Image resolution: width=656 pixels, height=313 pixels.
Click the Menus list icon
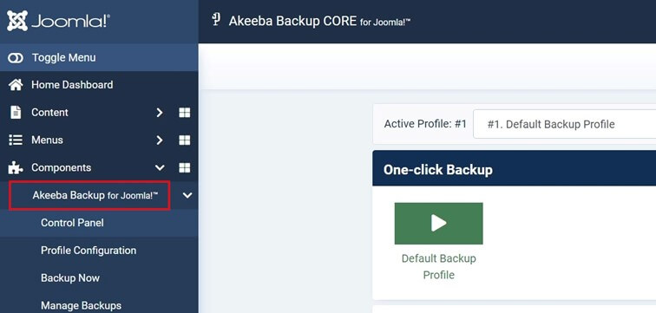coord(16,140)
